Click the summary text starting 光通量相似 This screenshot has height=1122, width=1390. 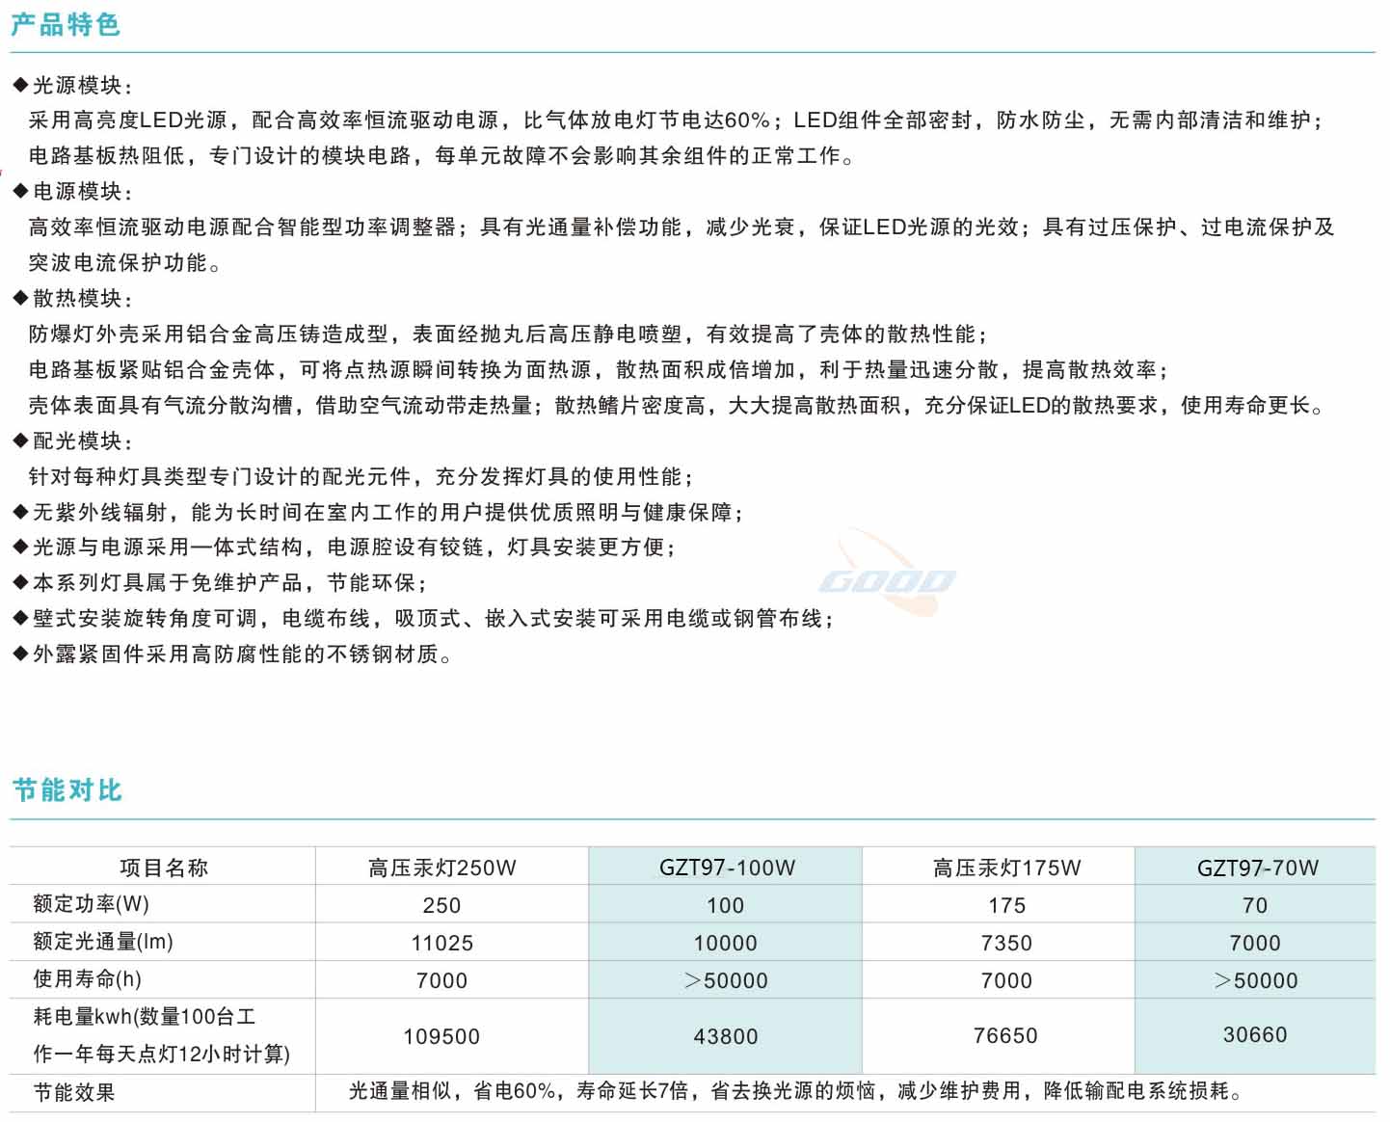coord(796,1091)
